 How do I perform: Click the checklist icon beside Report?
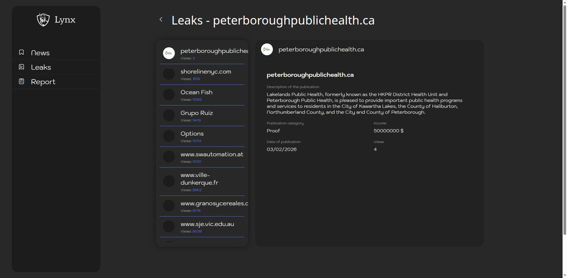(22, 81)
